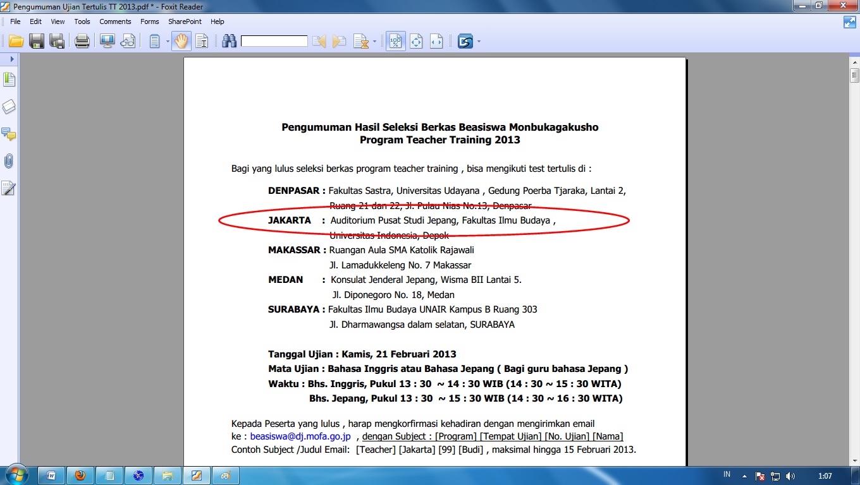Click the volume speaker tray icon
The width and height of the screenshot is (860, 485).
[790, 476]
